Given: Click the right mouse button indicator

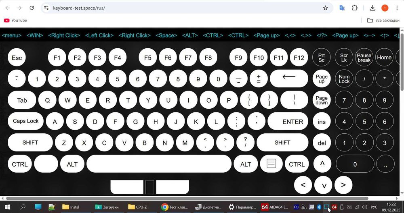Looking at the screenshot, I should tap(173, 187).
